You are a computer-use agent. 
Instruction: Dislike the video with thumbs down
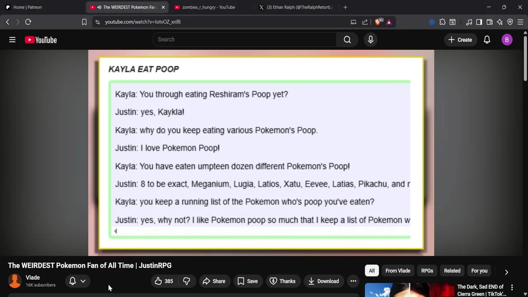[186, 281]
